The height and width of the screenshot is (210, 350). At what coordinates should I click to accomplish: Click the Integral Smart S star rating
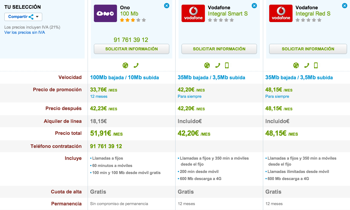(221, 20)
